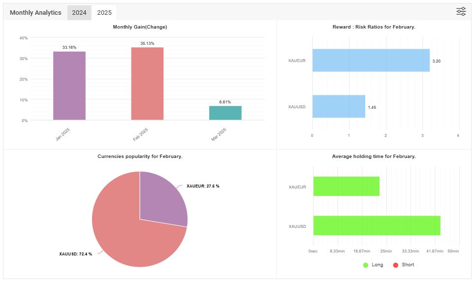Click the Jan 2025 purple bar

click(69, 86)
